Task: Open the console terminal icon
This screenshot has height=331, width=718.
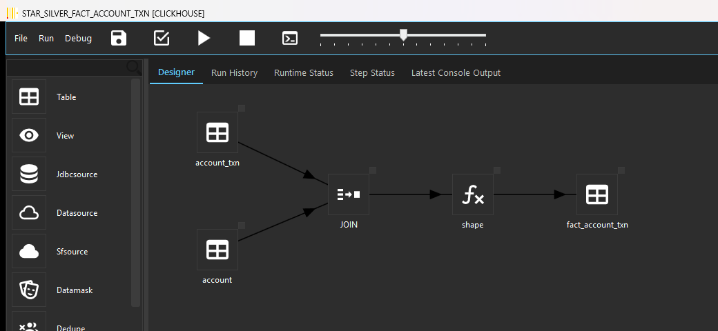Action: [290, 39]
